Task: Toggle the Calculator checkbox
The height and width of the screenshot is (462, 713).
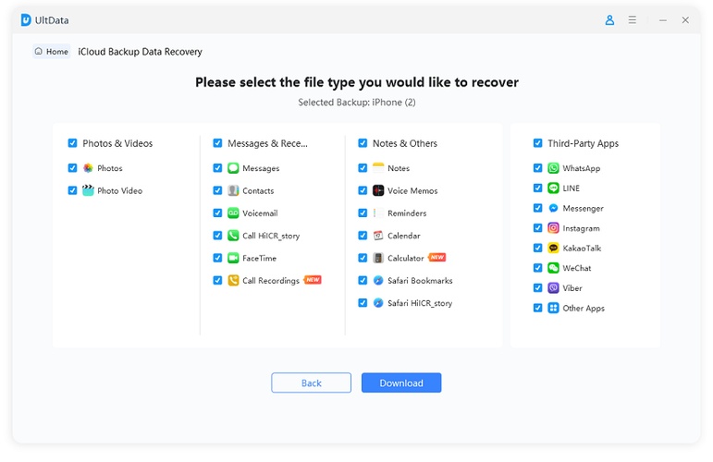Action: [x=363, y=258]
